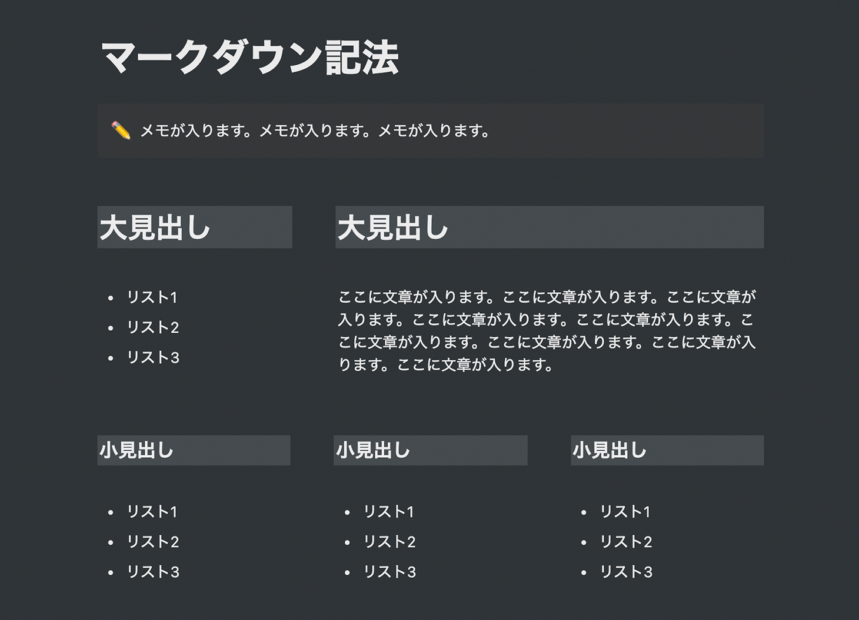Click the pencil emoji icon in callout
Image resolution: width=859 pixels, height=620 pixels.
tap(121, 130)
